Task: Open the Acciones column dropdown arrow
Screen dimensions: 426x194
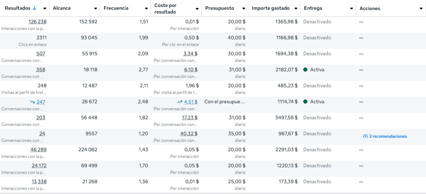Action: 421,8
